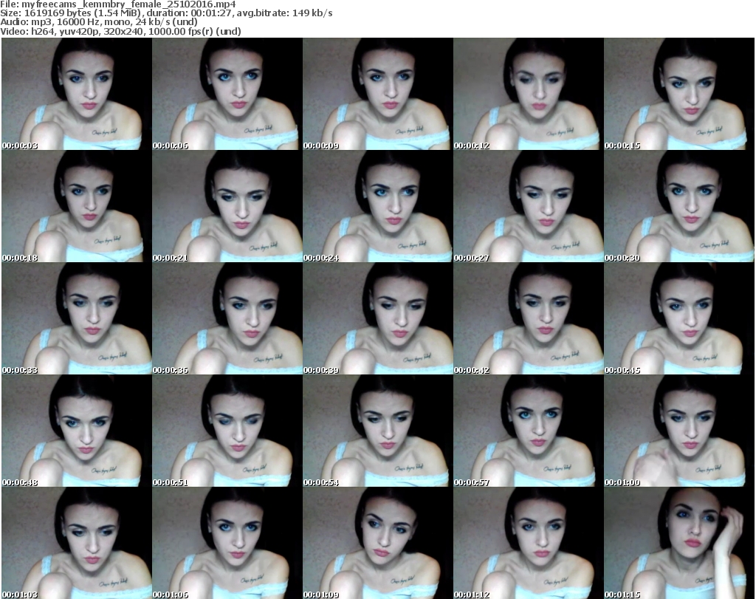
Task: Choose the thumbnail stamped 00:00:42
Action: click(x=529, y=319)
